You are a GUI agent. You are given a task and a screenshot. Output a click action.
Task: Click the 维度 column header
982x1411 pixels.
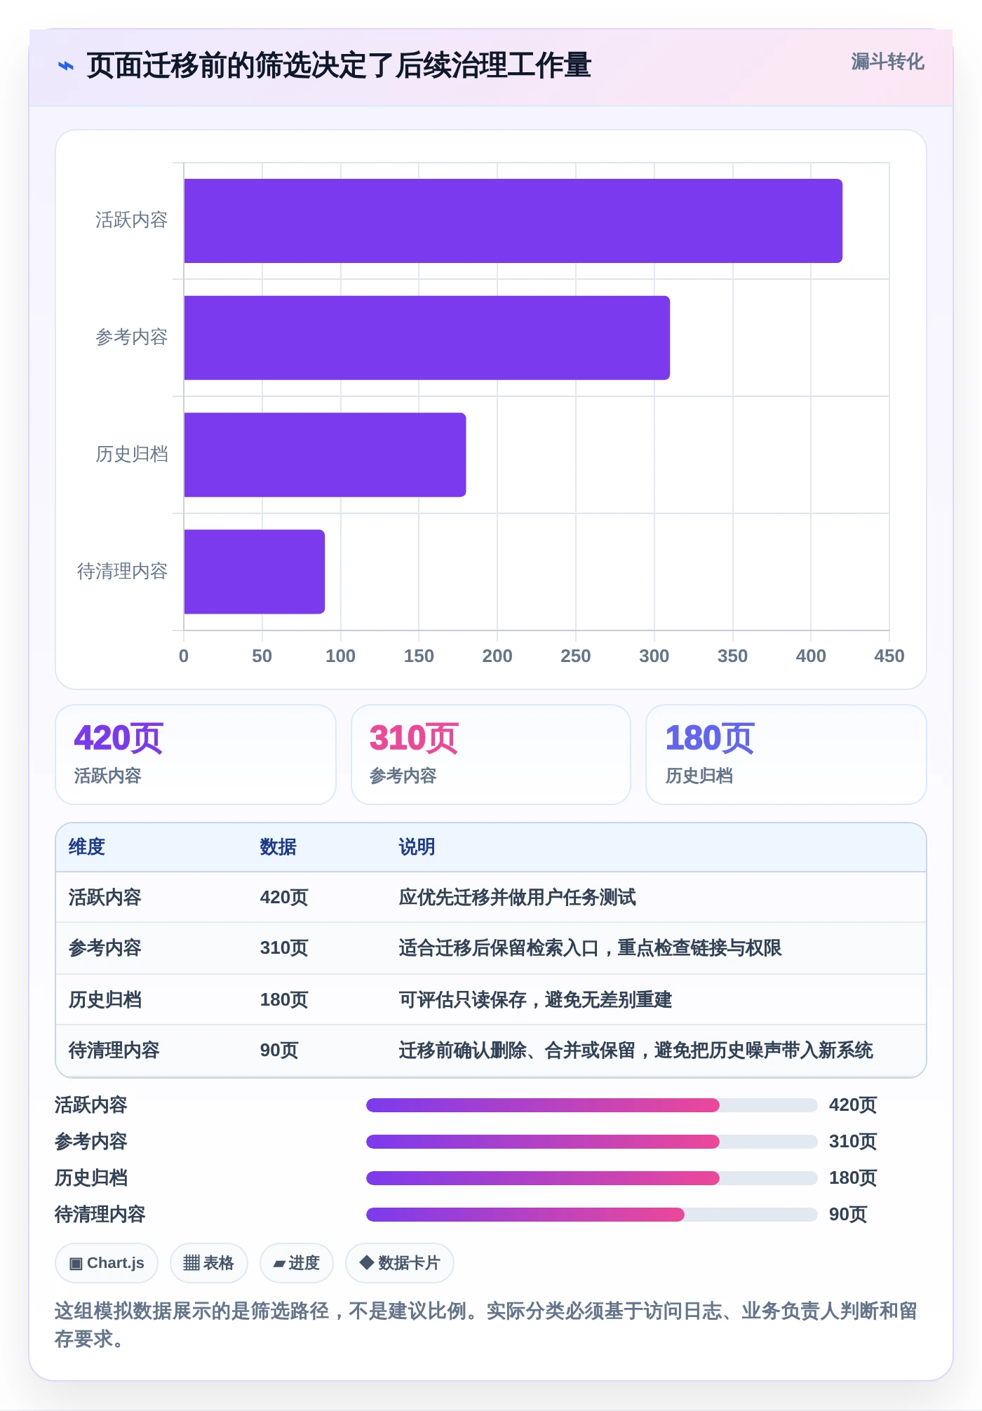[x=87, y=847]
